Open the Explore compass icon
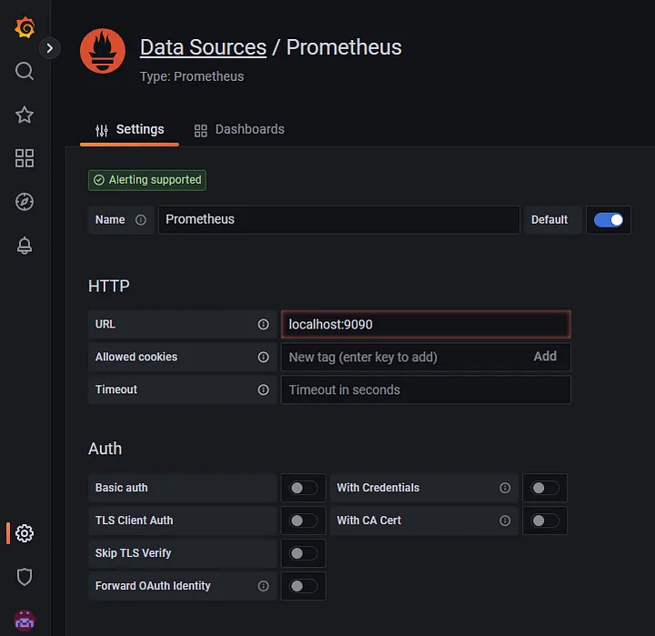Image resolution: width=655 pixels, height=636 pixels. (x=25, y=202)
